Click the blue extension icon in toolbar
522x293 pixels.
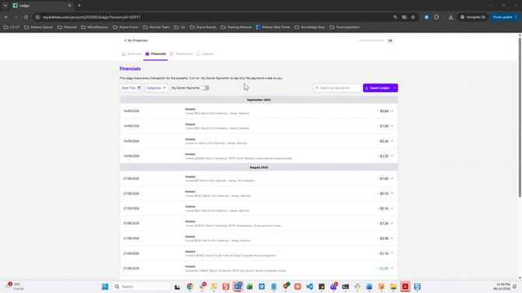(x=426, y=17)
